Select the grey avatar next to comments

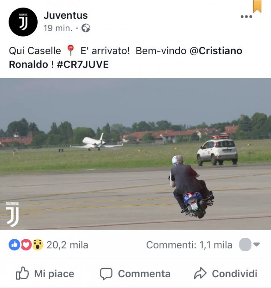click(x=245, y=245)
